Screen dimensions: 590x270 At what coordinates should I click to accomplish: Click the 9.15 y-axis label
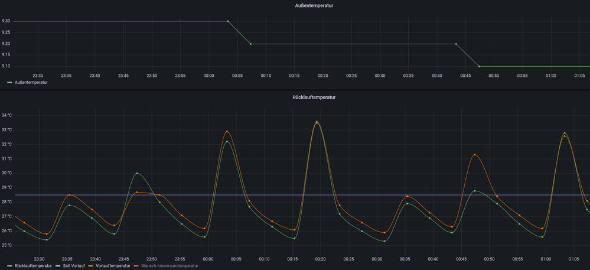6,55
